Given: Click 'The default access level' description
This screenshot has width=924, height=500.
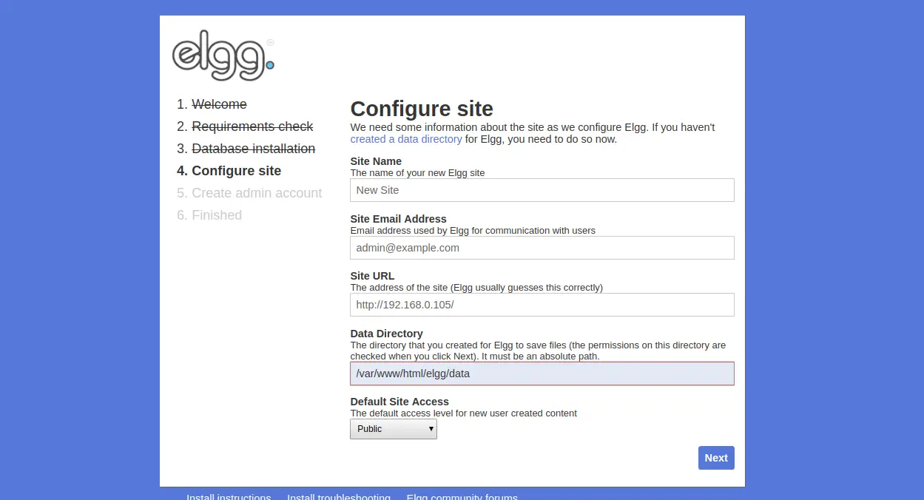Looking at the screenshot, I should click(463, 413).
